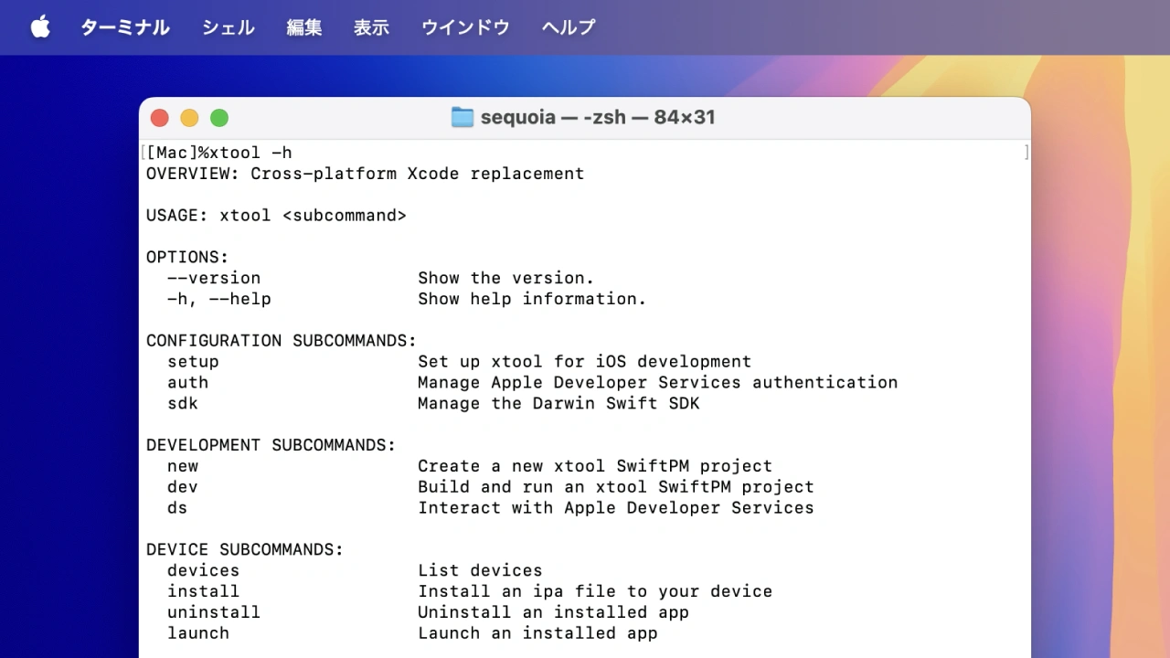Minimize the Terminal window with yellow button
Image resolution: width=1170 pixels, height=658 pixels.
(x=189, y=118)
